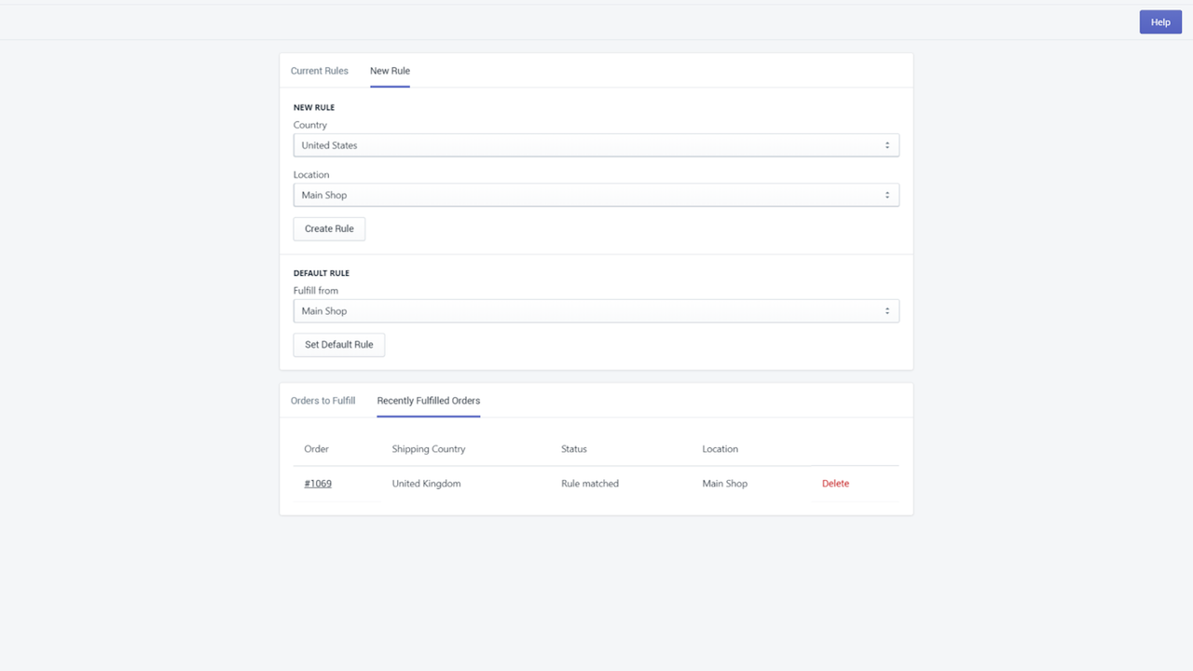Click the Create Rule button
This screenshot has width=1193, height=671.
pos(329,228)
